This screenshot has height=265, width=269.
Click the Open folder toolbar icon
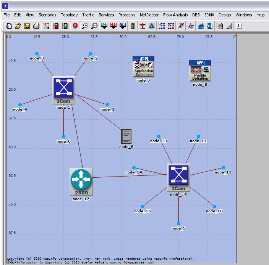[x=18, y=26]
